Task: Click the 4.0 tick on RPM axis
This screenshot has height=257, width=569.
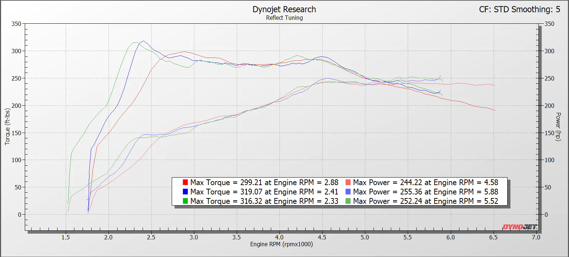Action: (279, 237)
